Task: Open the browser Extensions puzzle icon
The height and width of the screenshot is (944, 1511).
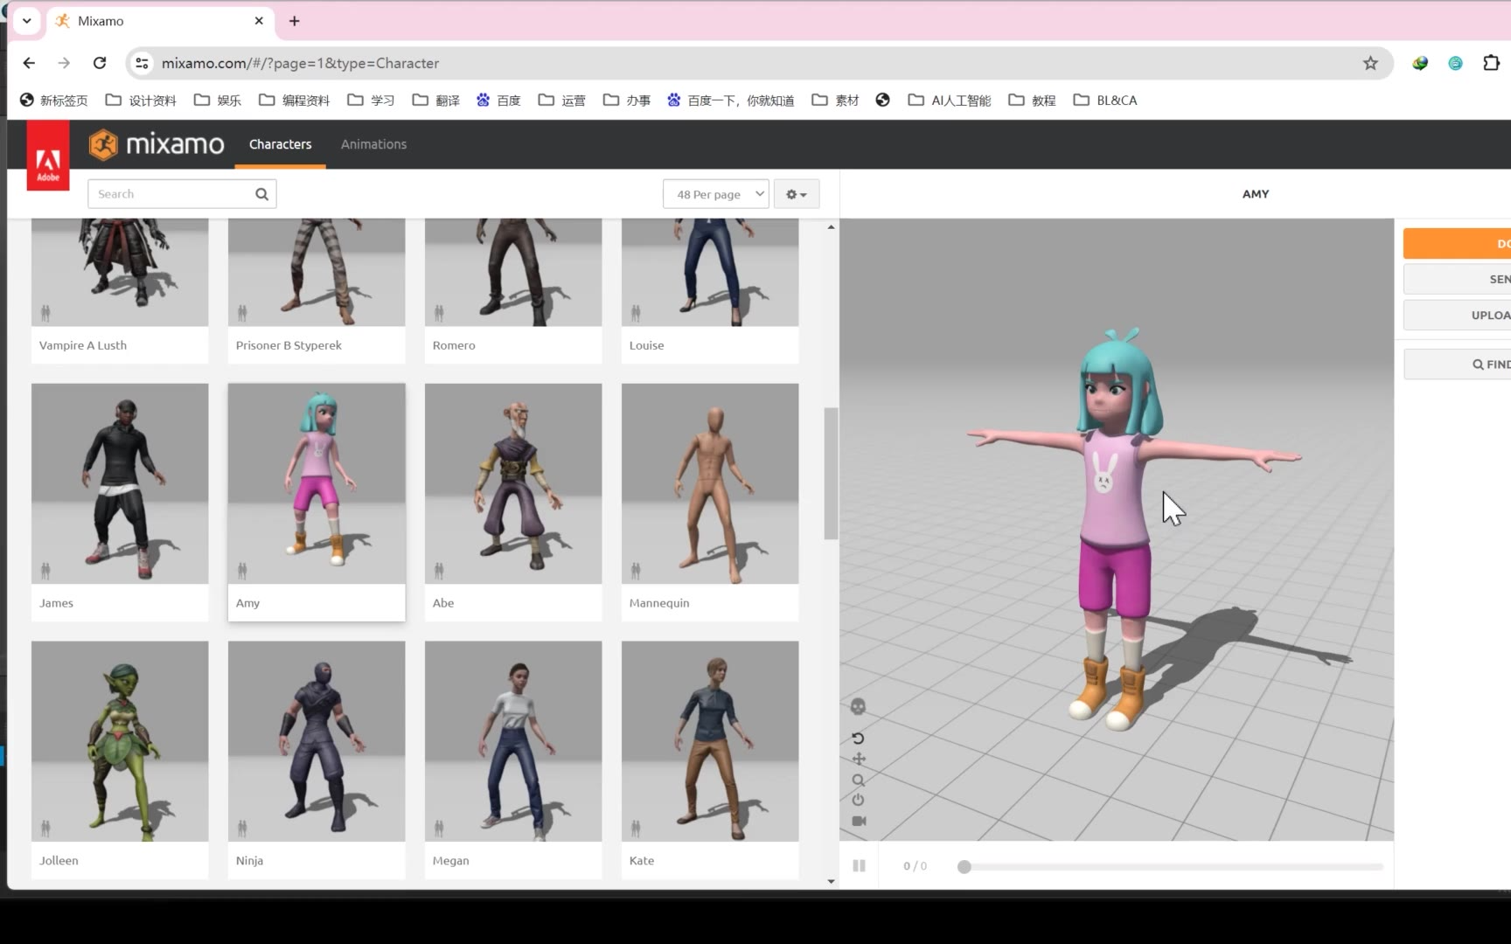Action: (x=1491, y=63)
